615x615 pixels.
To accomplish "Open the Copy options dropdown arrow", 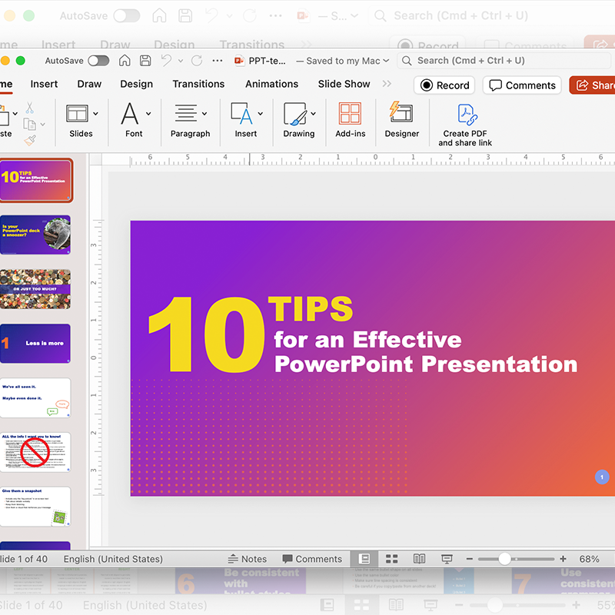I will [x=43, y=125].
